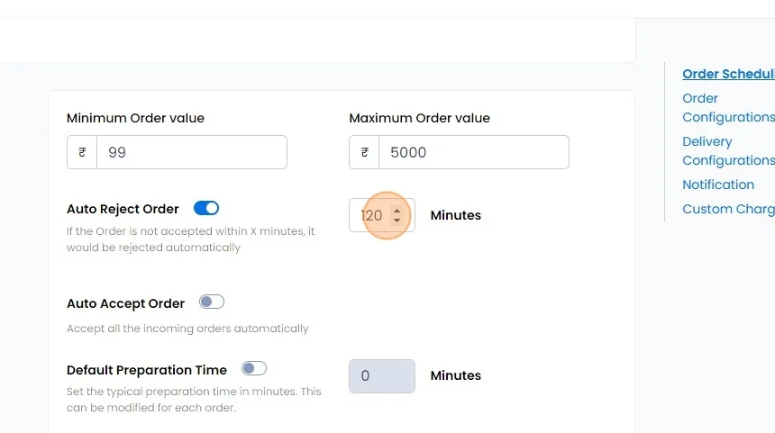This screenshot has height=433, width=775.
Task: Open Delivery Configurations in side navigation
Action: coord(728,151)
